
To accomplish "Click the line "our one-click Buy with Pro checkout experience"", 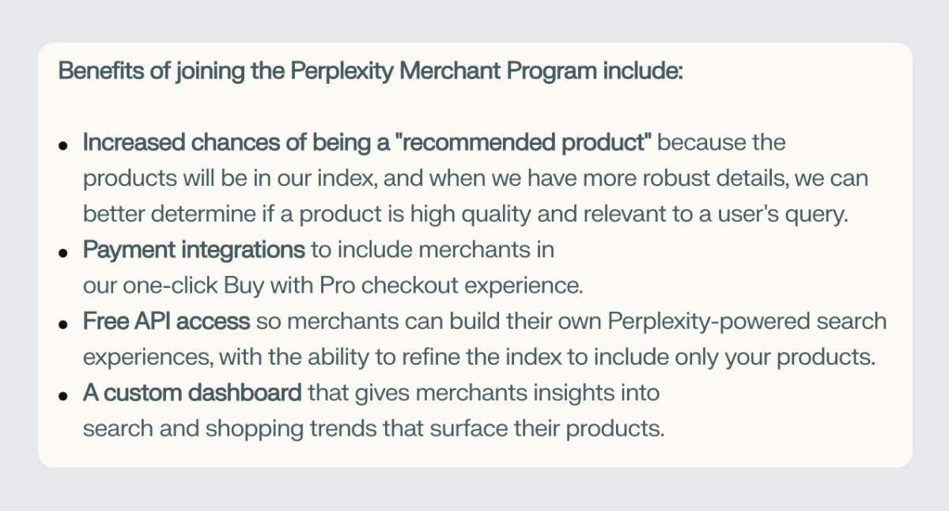I will tap(332, 286).
